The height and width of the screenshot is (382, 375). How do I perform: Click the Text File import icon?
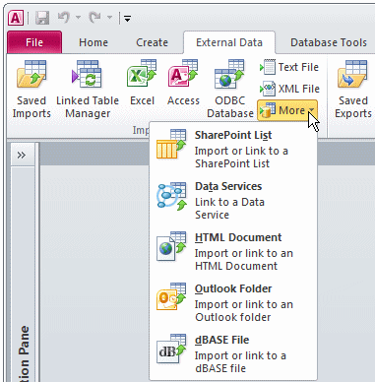pyautogui.click(x=268, y=67)
